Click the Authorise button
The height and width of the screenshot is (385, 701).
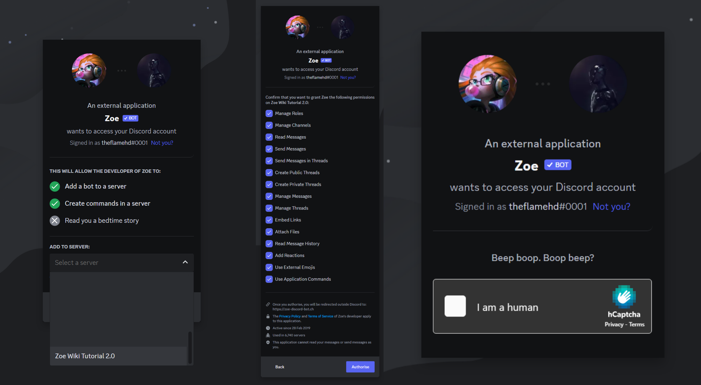360,367
